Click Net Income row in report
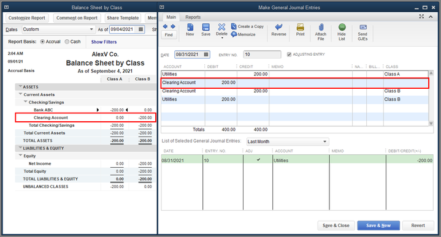Screen dimensions: 441x237 tap(85, 164)
